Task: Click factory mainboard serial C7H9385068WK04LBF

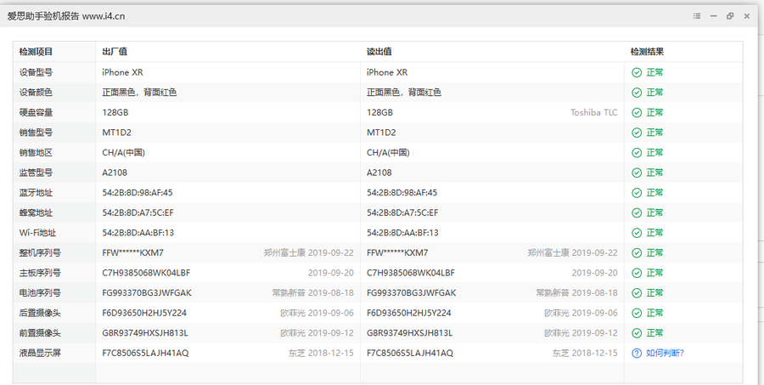Action: click(146, 273)
